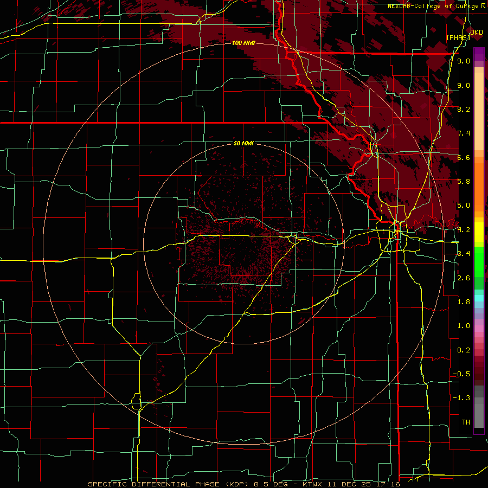Click the 5.8 value on the scale

coord(464,182)
